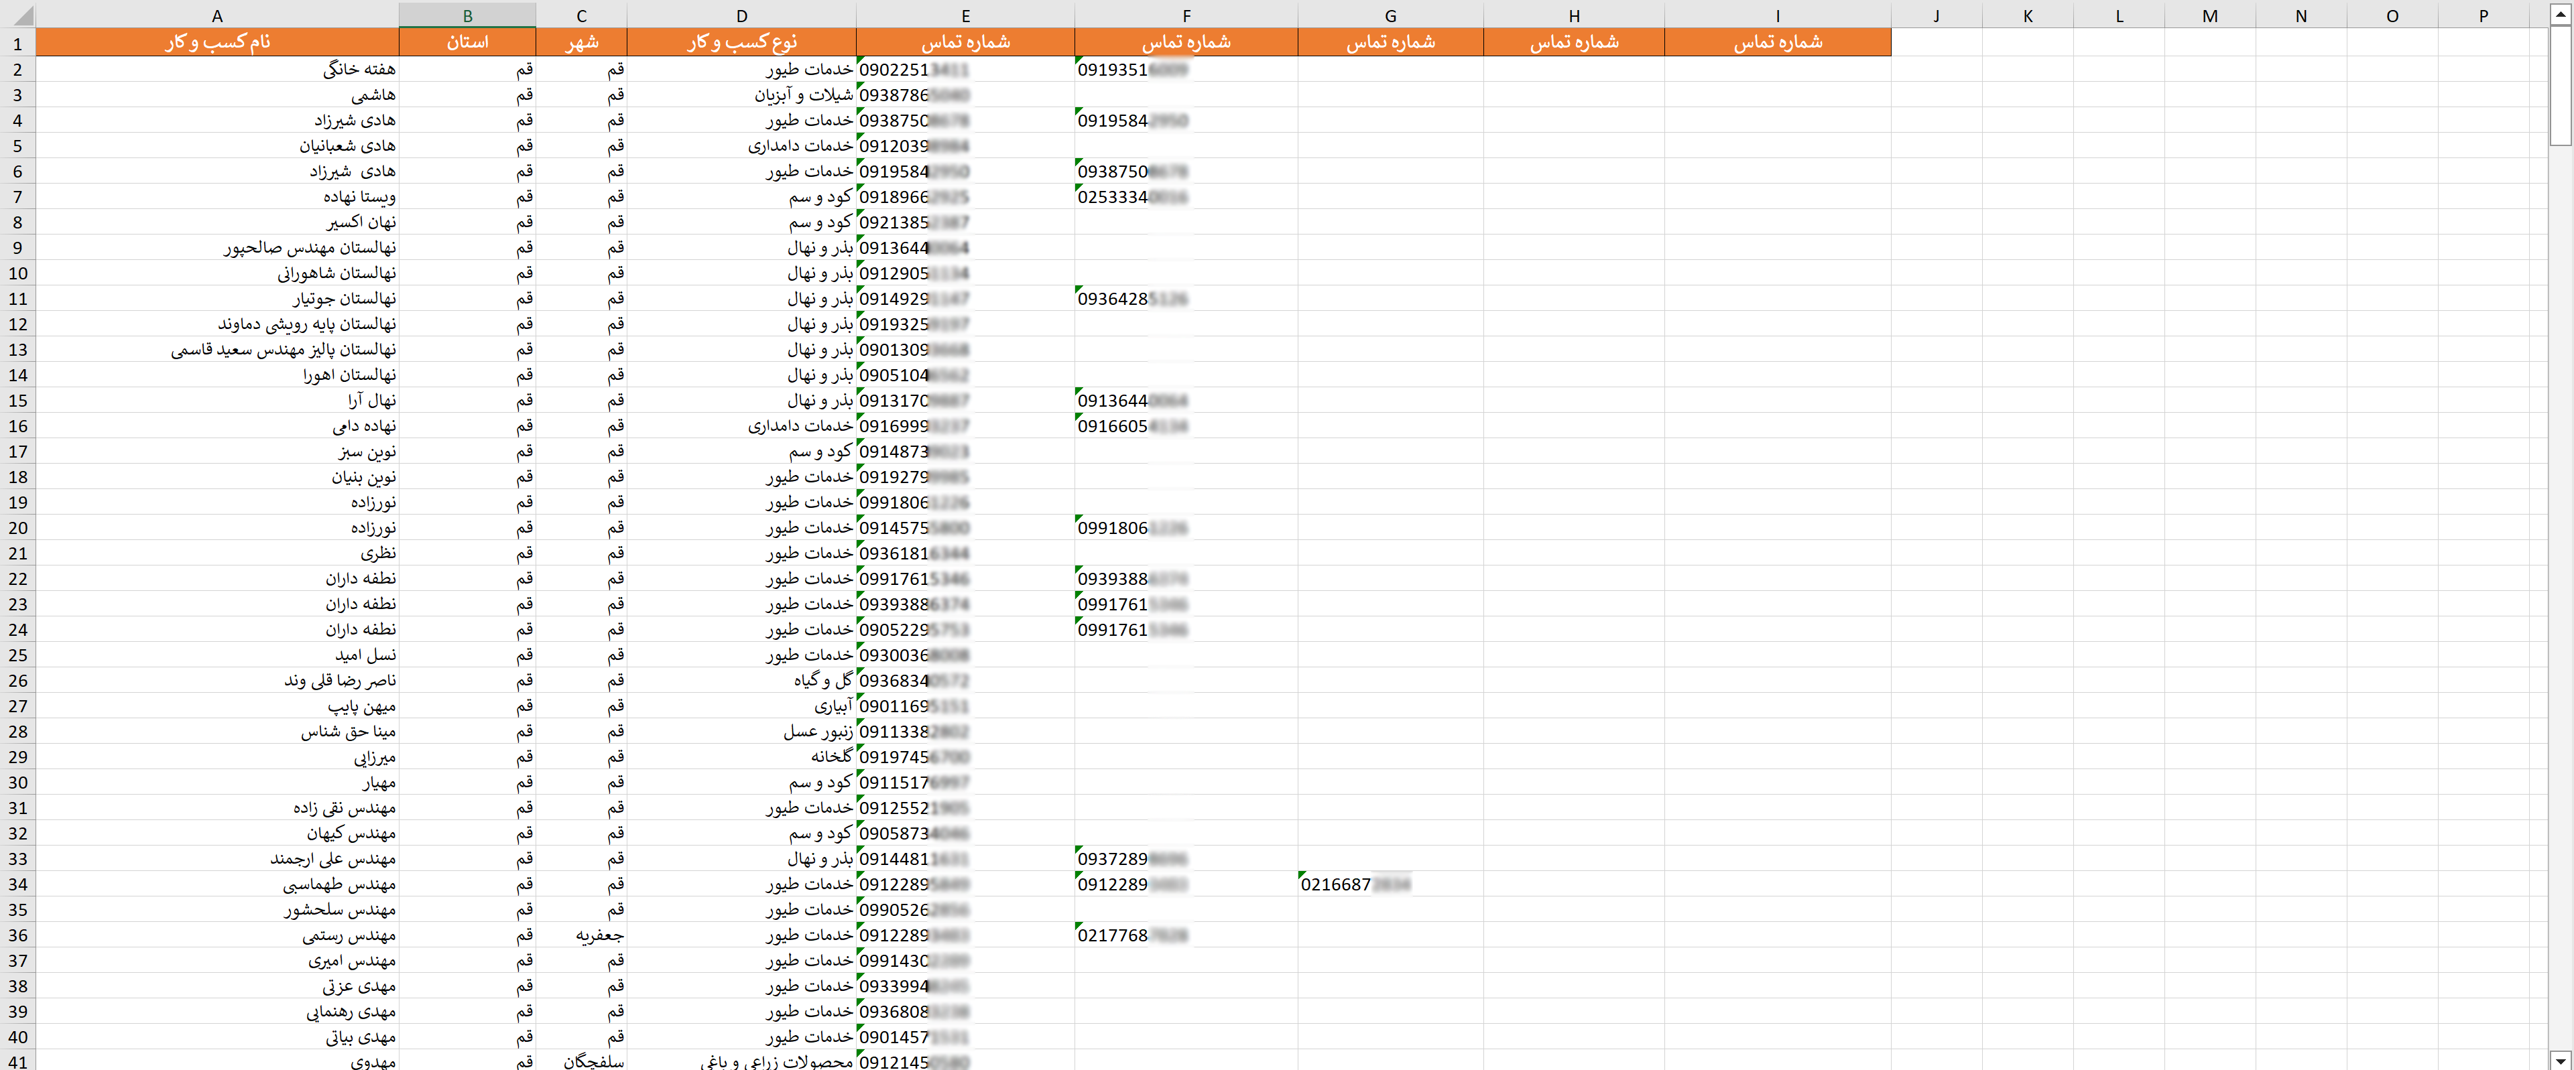The image size is (2574, 1070).
Task: Select column K header
Action: click(x=2028, y=15)
